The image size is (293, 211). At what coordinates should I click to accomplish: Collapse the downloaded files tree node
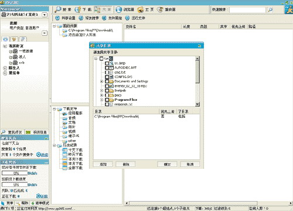pos(54,109)
